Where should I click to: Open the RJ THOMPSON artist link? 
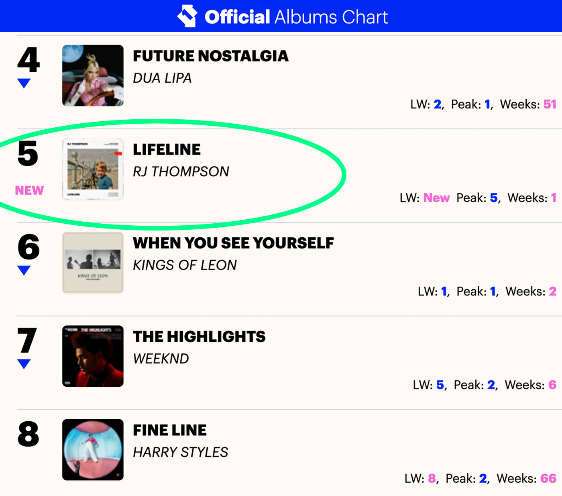click(181, 172)
